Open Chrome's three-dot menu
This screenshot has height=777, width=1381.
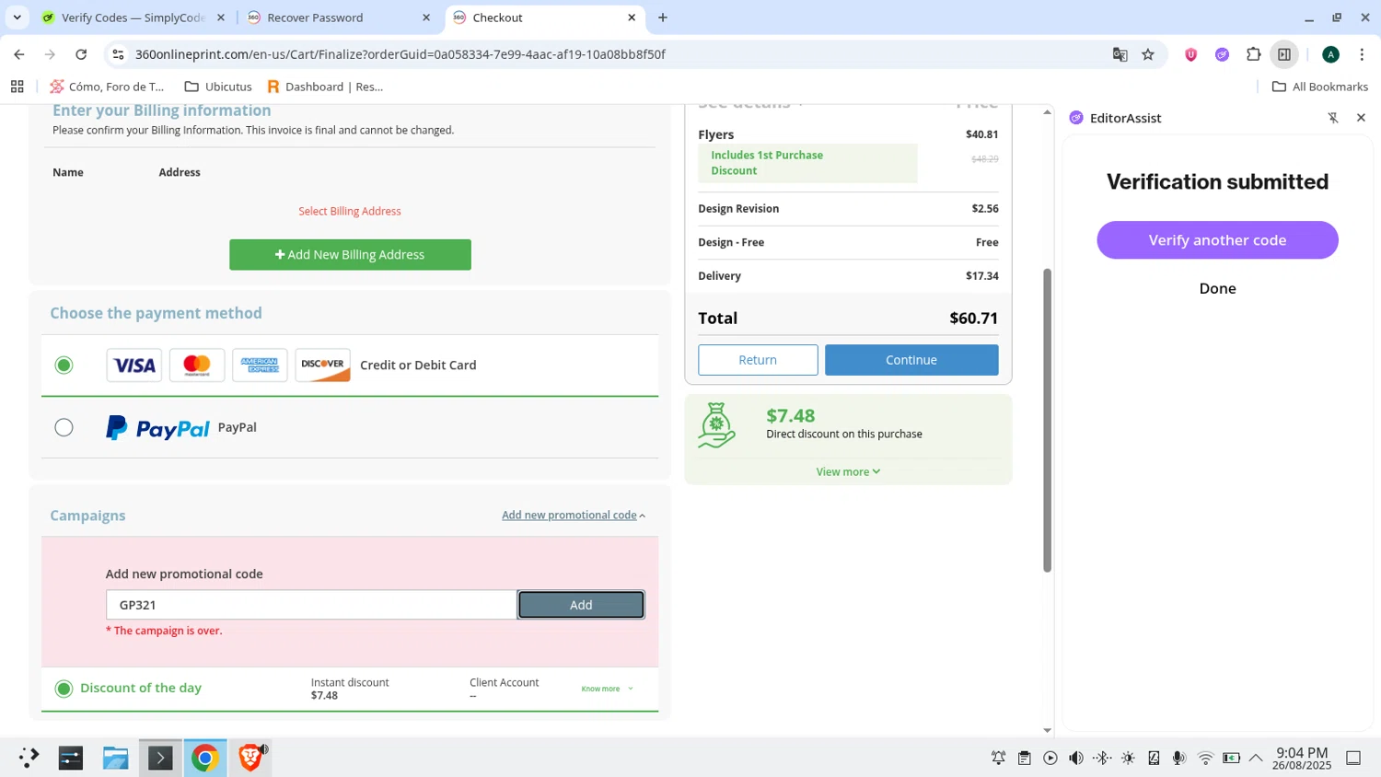click(1362, 54)
